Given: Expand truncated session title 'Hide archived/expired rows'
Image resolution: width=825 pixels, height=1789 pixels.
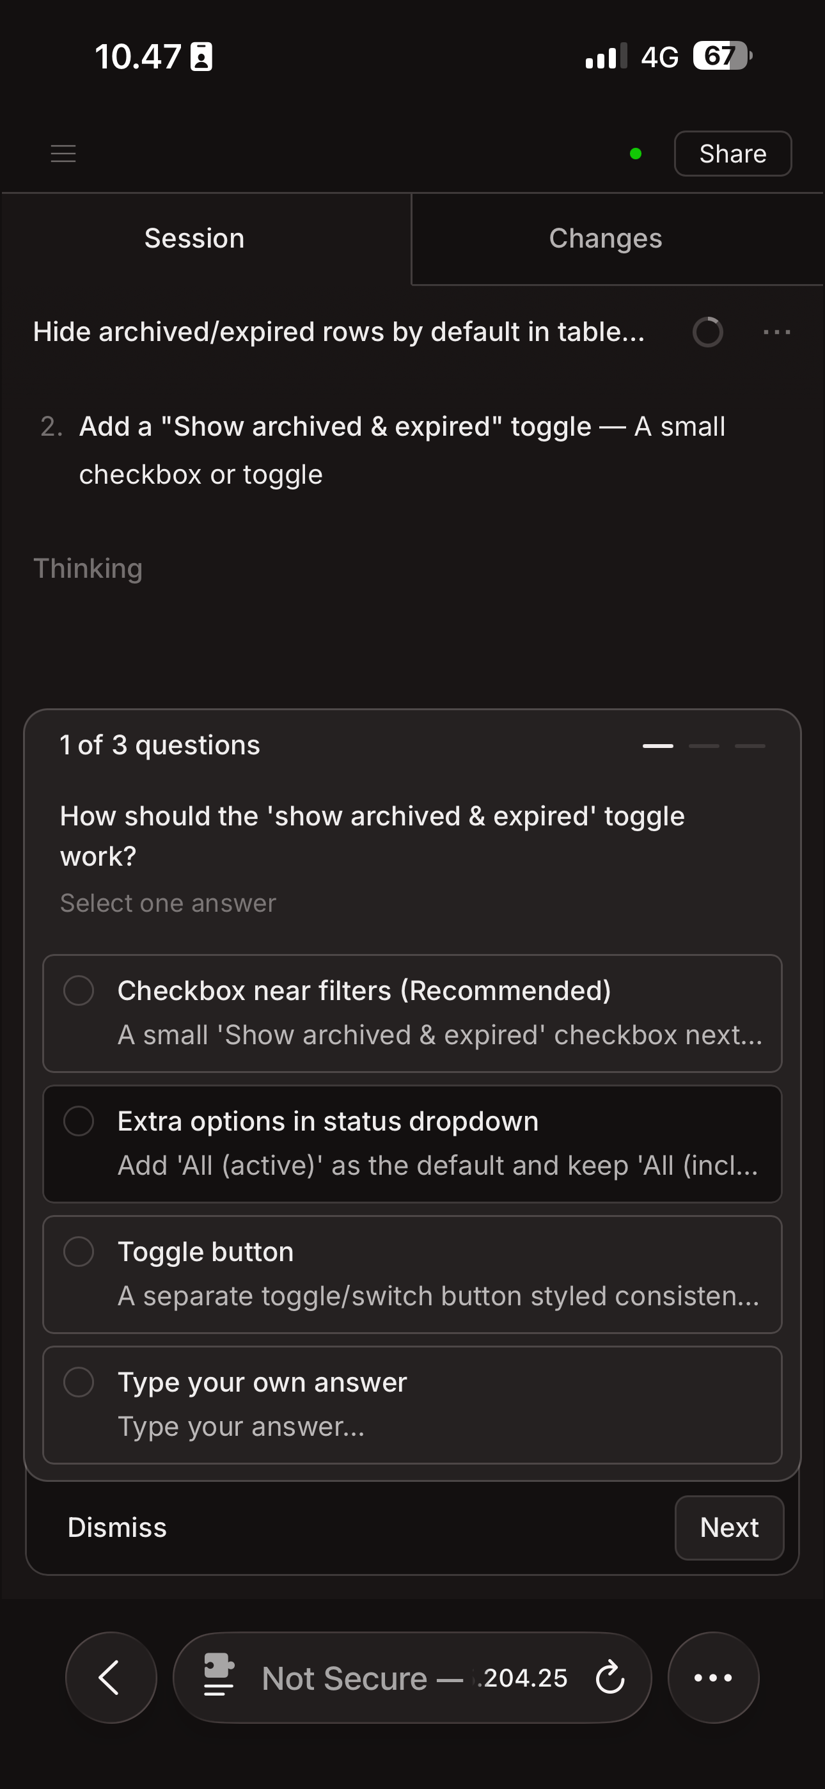Looking at the screenshot, I should [x=339, y=332].
